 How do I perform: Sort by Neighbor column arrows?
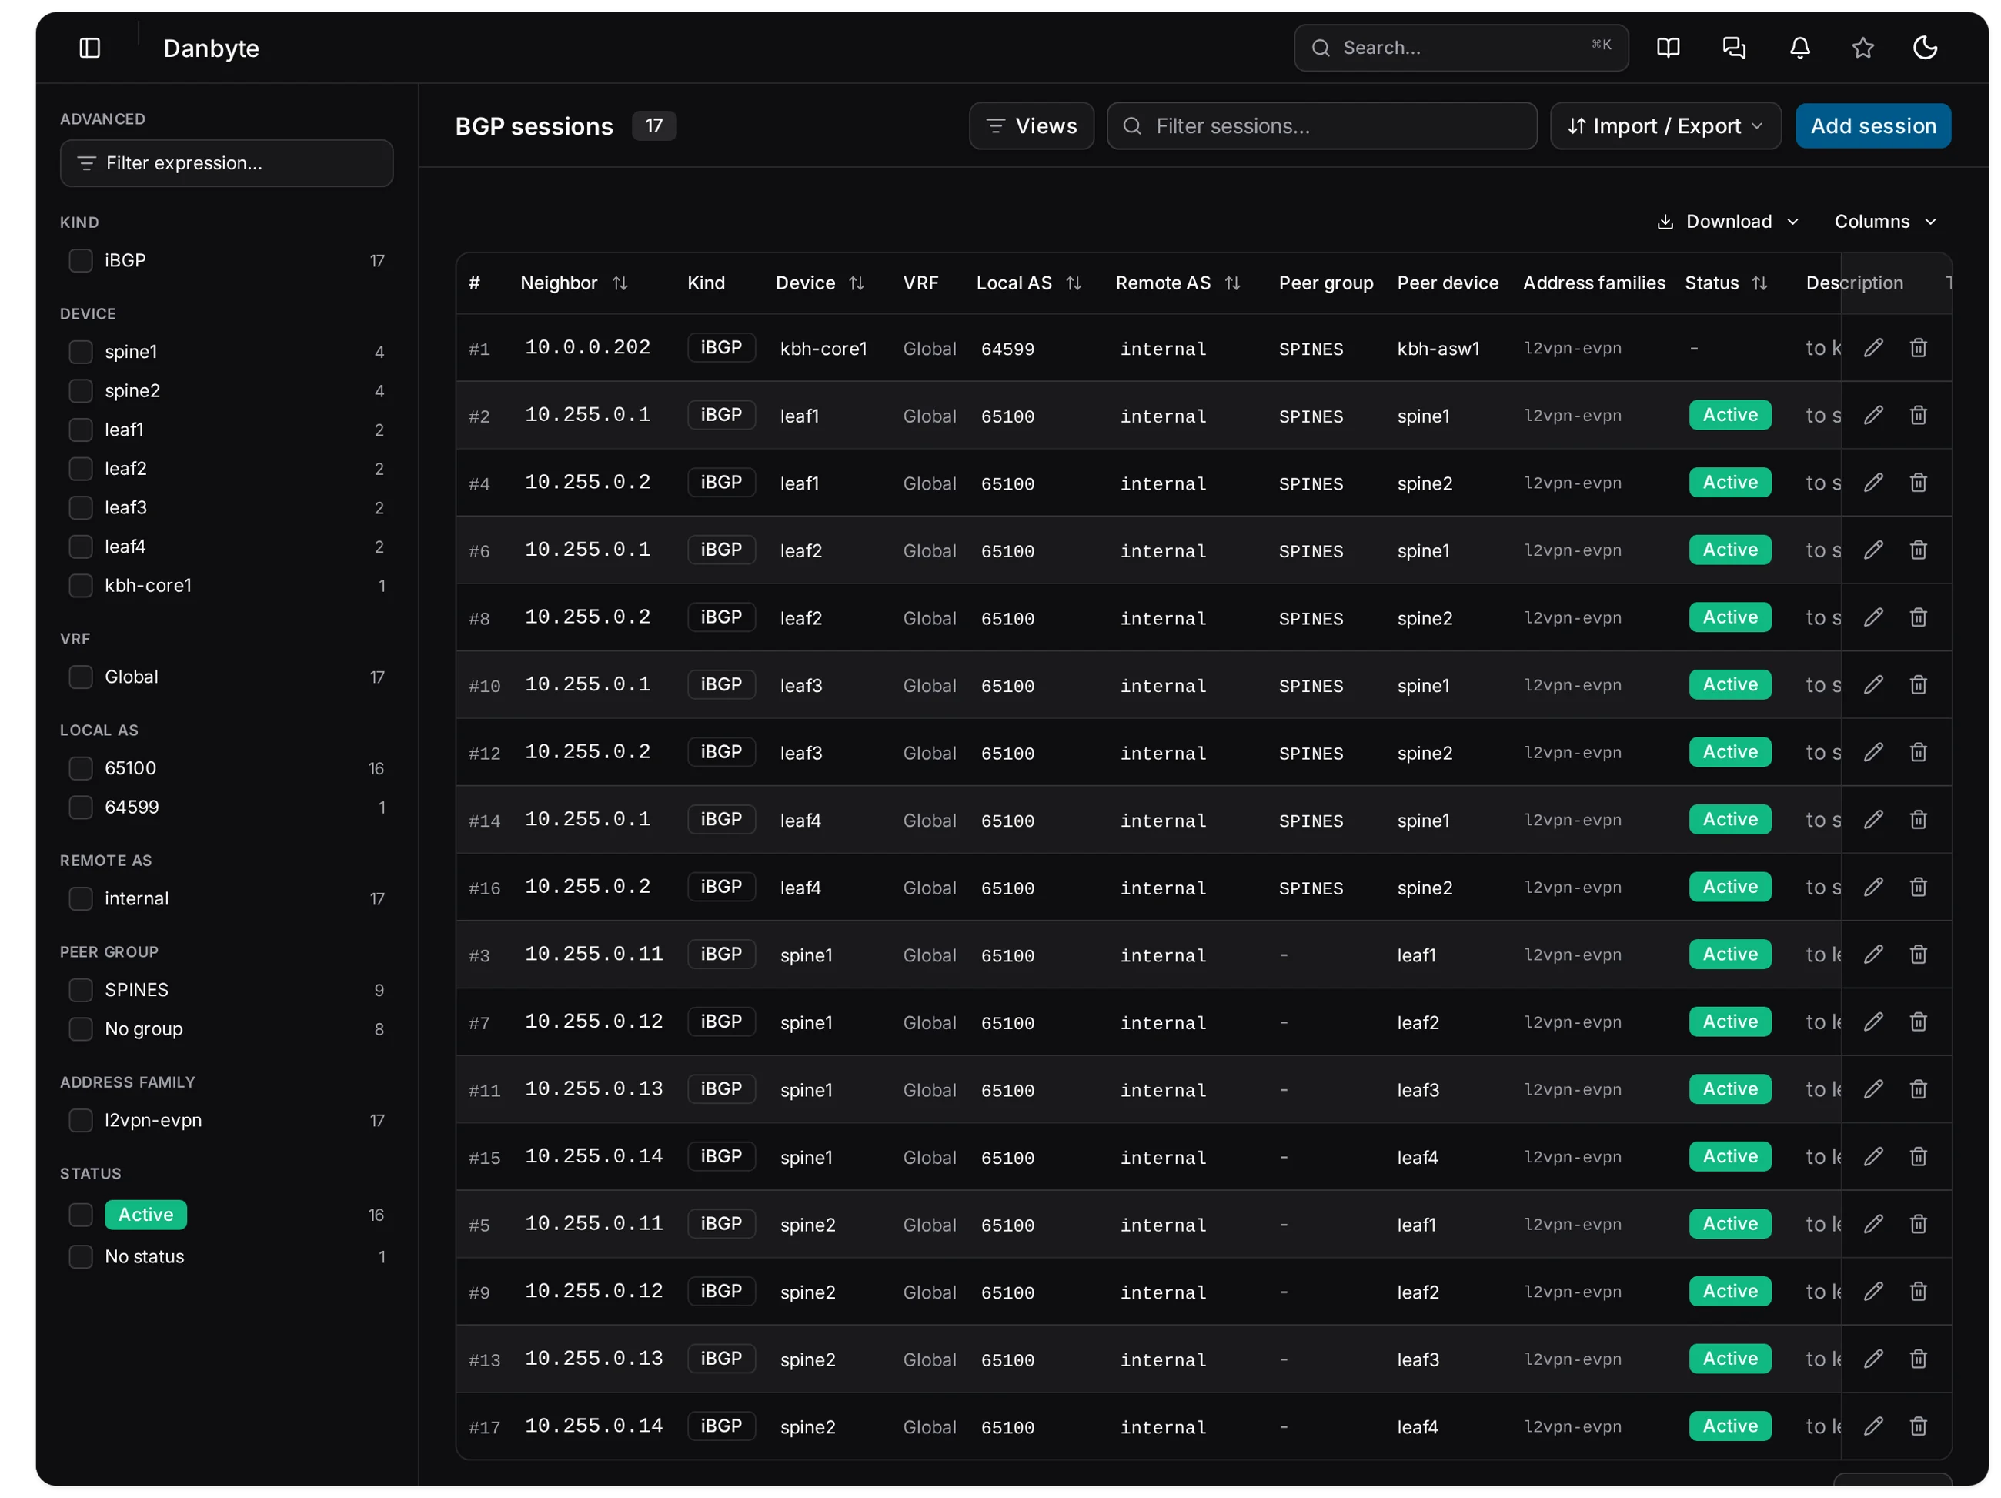click(x=620, y=283)
